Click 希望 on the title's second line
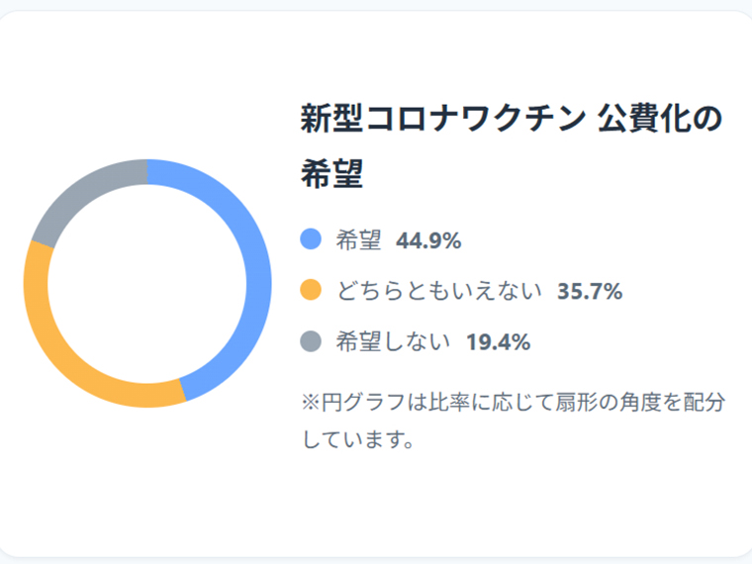752x564 pixels. (x=331, y=175)
